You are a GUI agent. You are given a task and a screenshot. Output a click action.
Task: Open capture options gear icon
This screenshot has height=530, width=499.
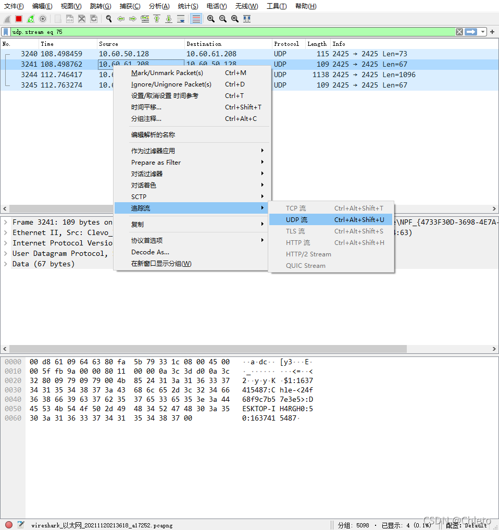[x=43, y=19]
